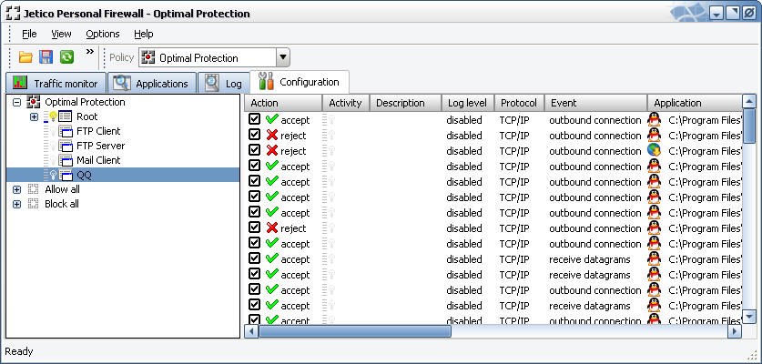Collapse the Optimal Protection tree node
Image resolution: width=762 pixels, height=364 pixels.
point(17,102)
